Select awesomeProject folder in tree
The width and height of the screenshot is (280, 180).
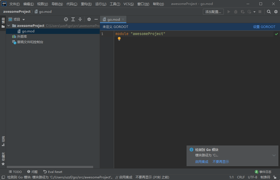pos(53,26)
